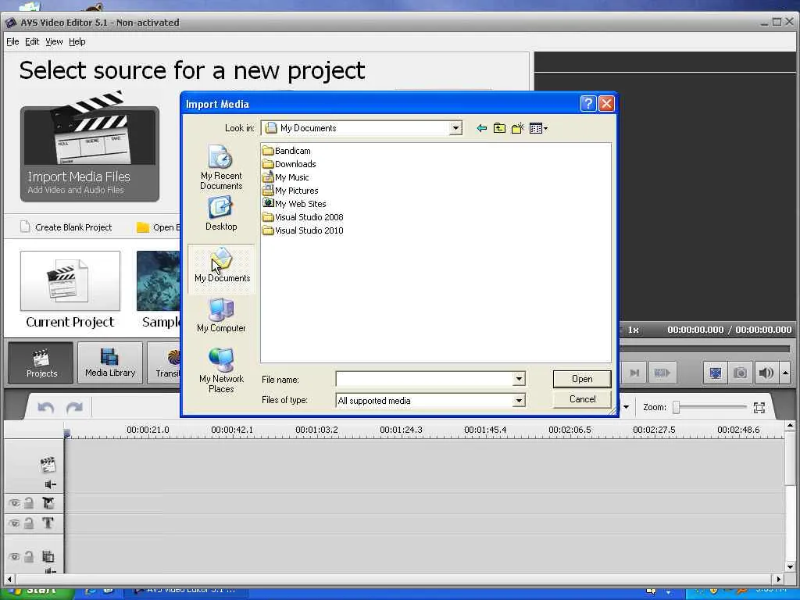Select the My Music folder
The width and height of the screenshot is (800, 600).
[285, 177]
